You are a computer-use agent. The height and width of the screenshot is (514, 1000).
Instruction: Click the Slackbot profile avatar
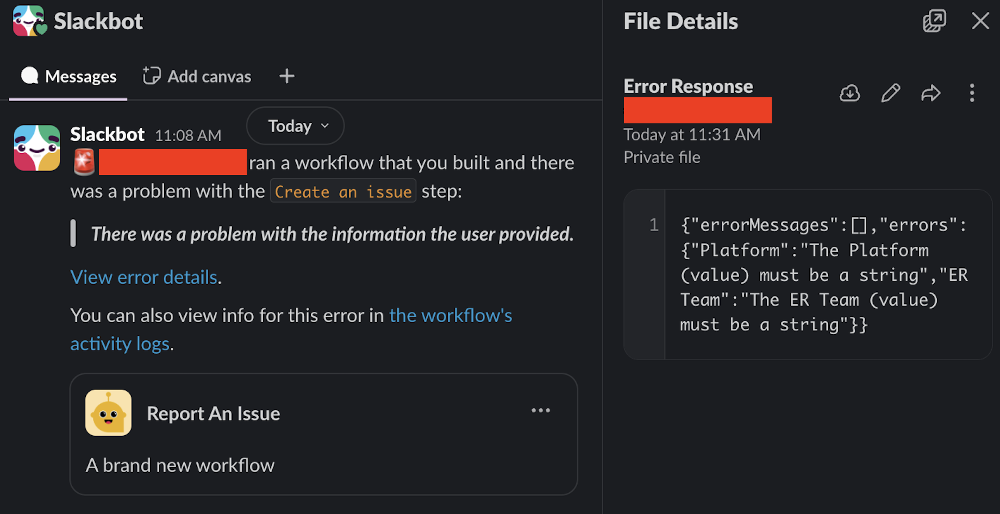pyautogui.click(x=36, y=147)
